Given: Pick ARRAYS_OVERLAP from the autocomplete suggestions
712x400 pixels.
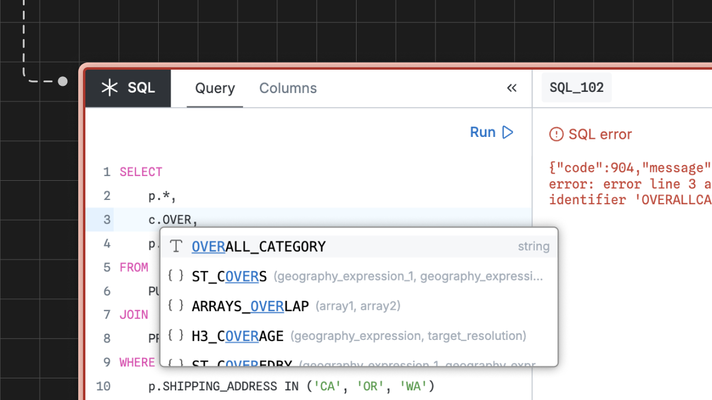Looking at the screenshot, I should (250, 305).
